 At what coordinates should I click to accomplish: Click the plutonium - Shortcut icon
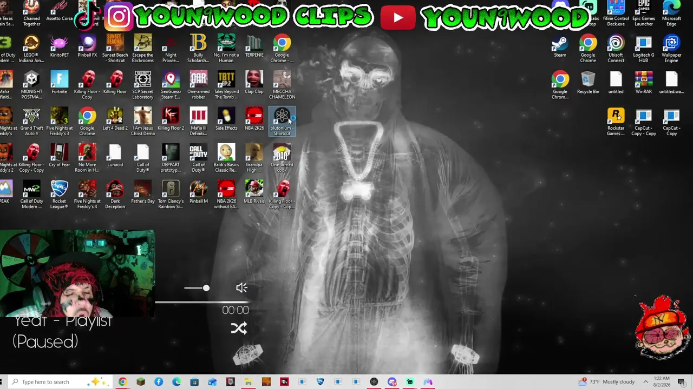[282, 122]
